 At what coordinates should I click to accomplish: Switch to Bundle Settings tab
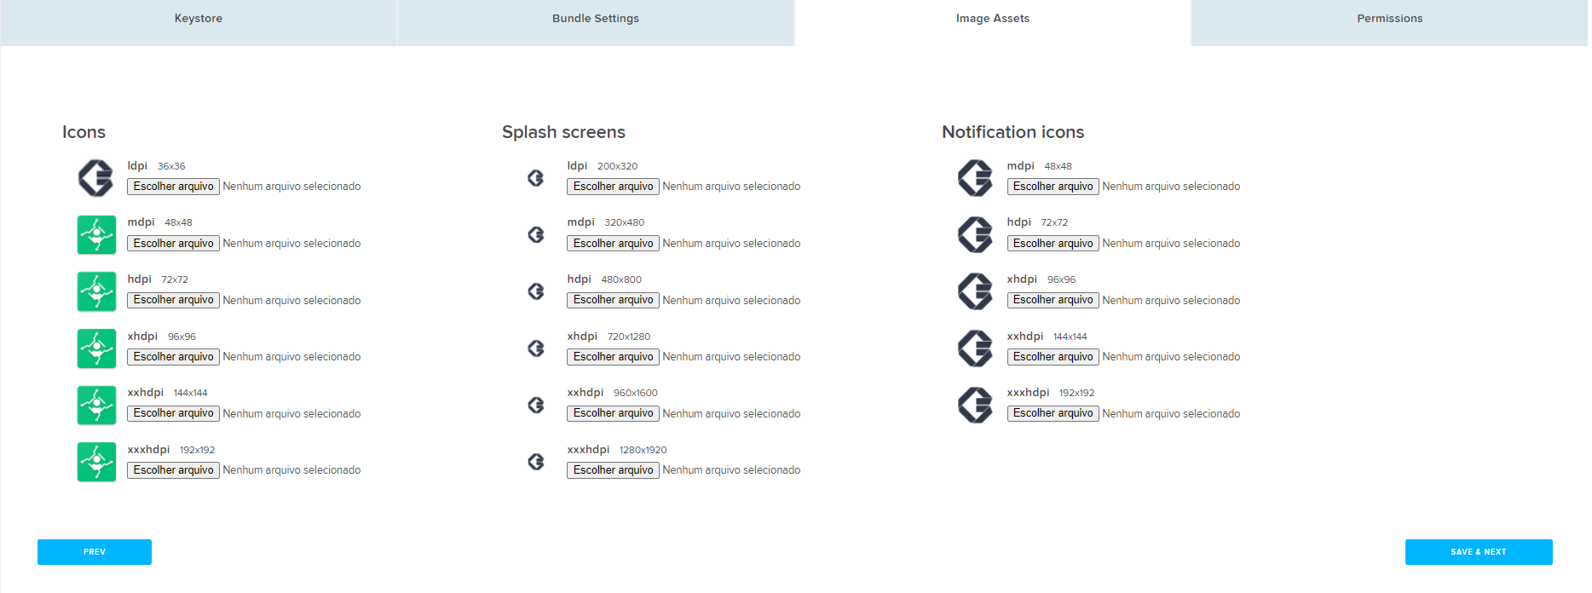click(x=596, y=22)
